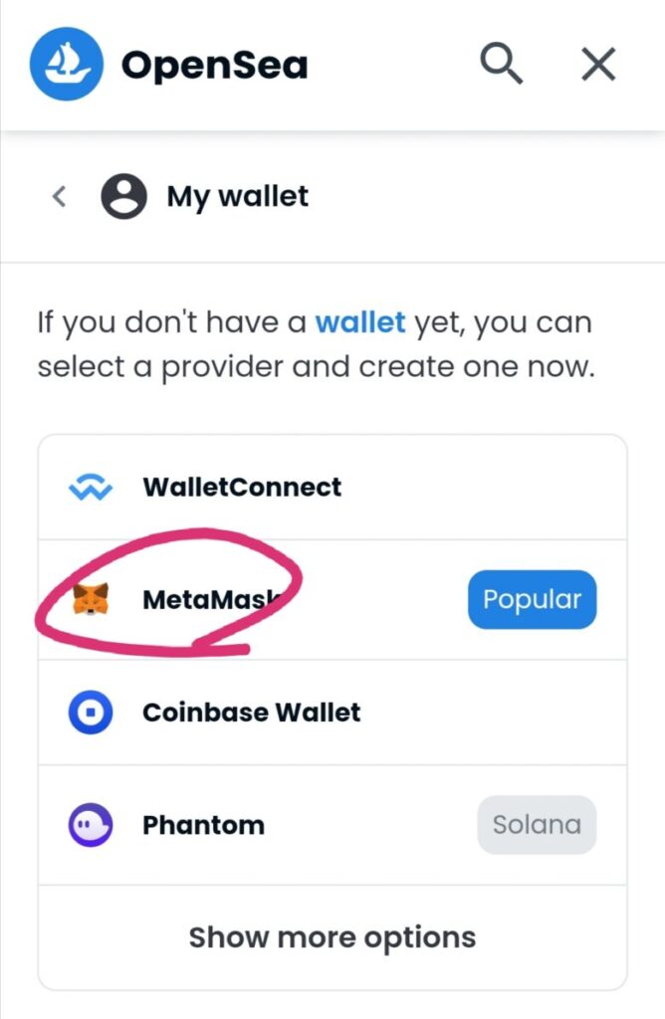Click the wallet instruction paragraph text
Viewport: 665px width, 1019px height.
tap(316, 345)
